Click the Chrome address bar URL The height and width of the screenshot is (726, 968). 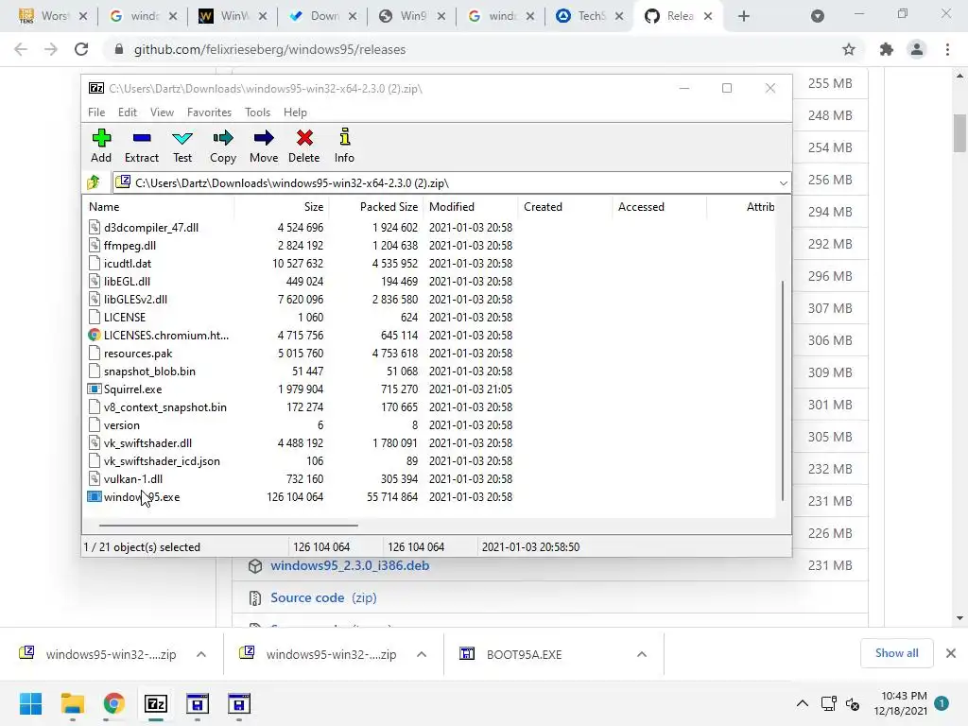pos(269,49)
